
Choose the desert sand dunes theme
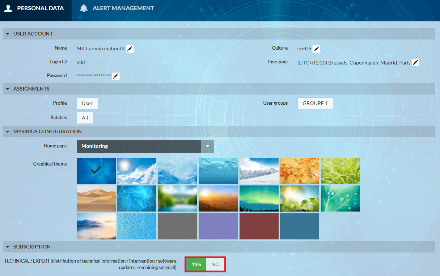[96, 198]
